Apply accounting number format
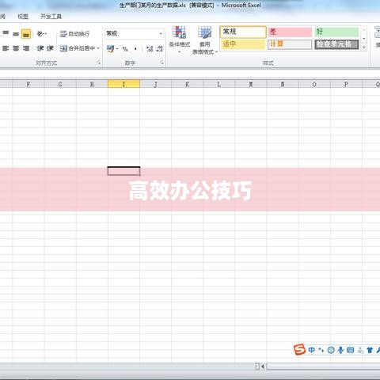This screenshot has height=380, width=380. (110, 48)
